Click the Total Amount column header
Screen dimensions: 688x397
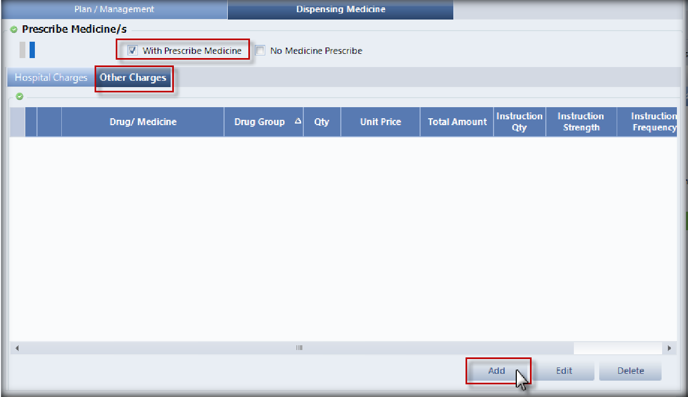[x=457, y=122]
